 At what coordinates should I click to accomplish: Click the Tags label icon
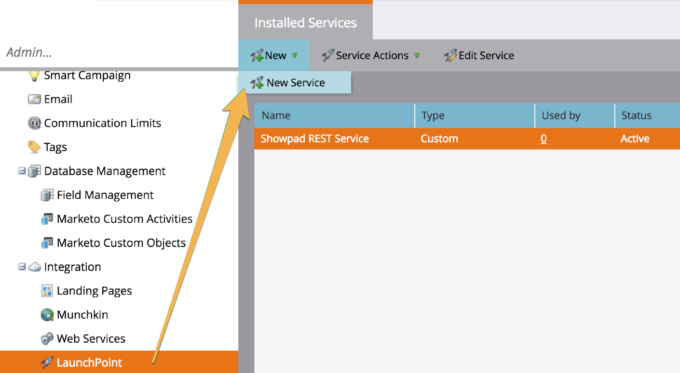[x=33, y=146]
